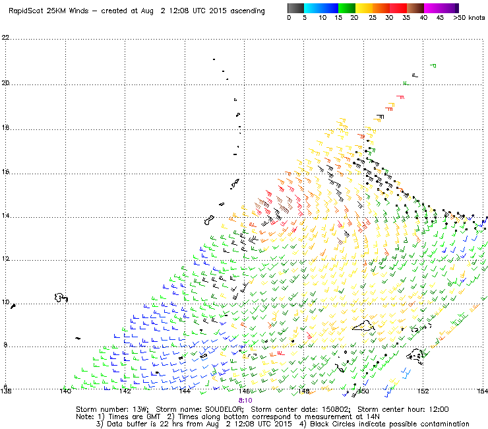The height and width of the screenshot is (429, 488).
Task: Click the yellow 20-25 knots legend swatch
Action: tap(364, 8)
